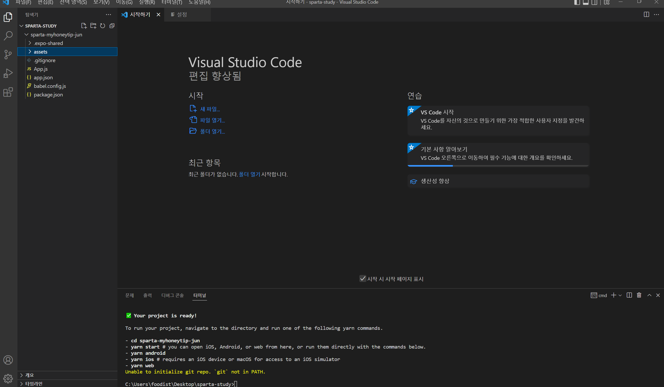Open the Explorer view in activity bar

(8, 17)
